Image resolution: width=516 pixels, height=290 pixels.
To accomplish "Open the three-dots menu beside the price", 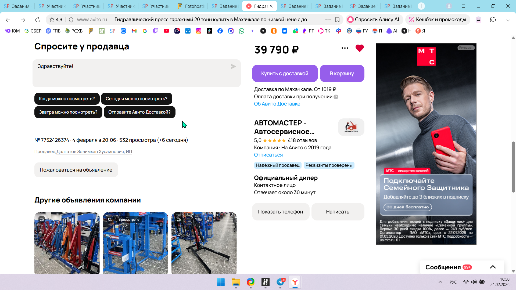I will point(345,48).
